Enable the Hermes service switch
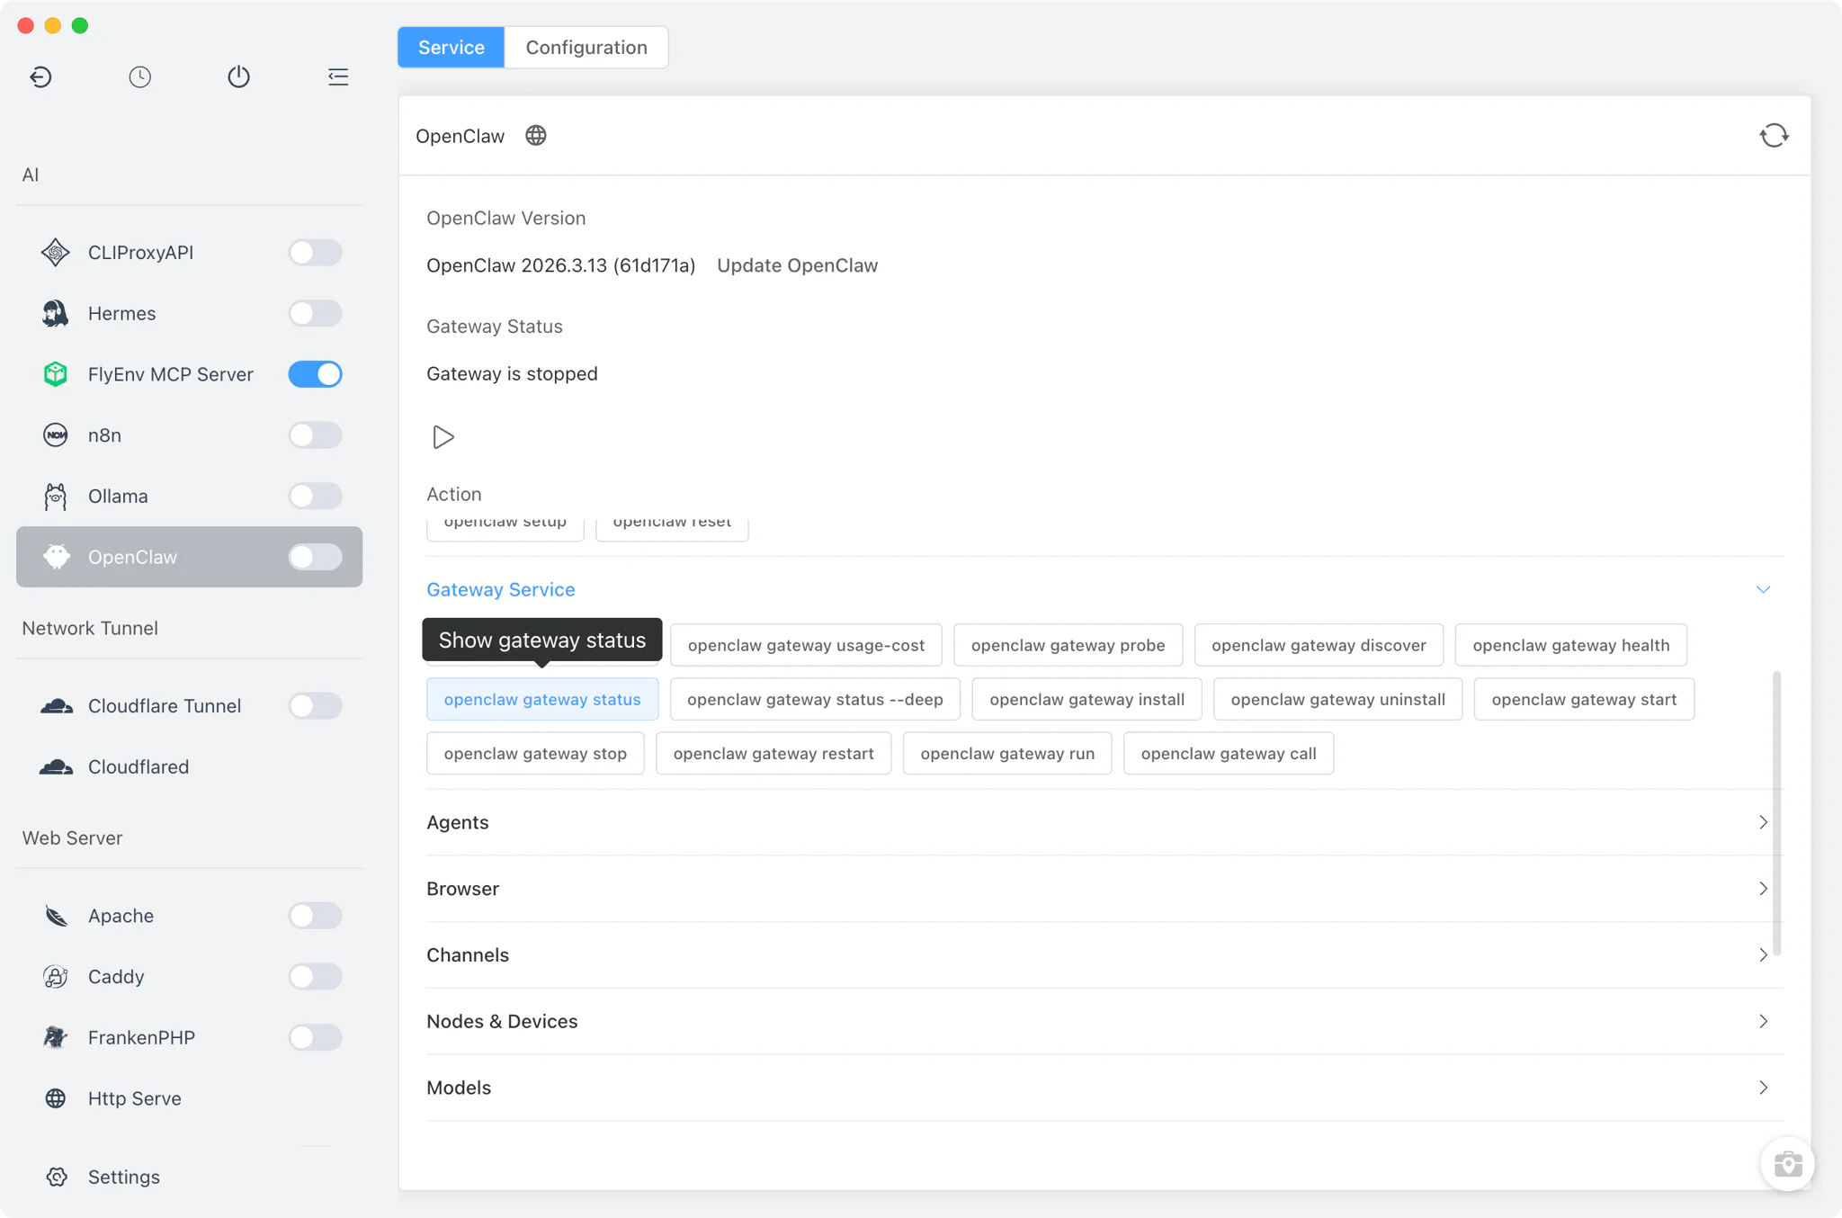This screenshot has width=1842, height=1218. 315,313
